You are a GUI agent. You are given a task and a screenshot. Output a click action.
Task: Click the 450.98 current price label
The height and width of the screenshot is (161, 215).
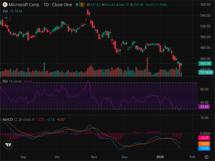205,64
